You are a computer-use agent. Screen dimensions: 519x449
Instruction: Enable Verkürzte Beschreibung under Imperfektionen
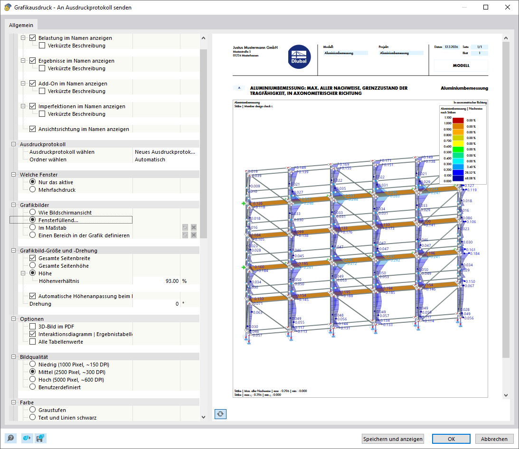[x=42, y=114]
